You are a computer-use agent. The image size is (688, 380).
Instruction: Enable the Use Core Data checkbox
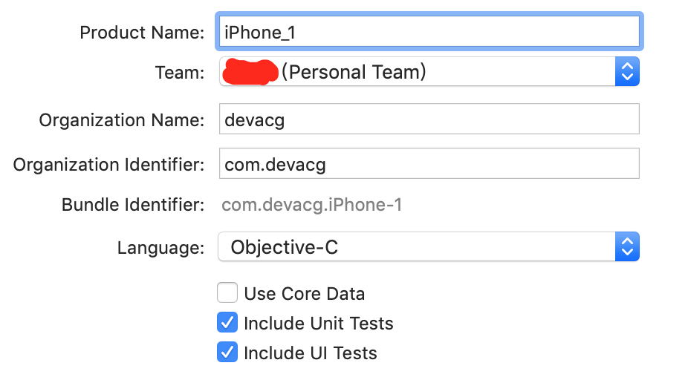[x=227, y=293]
